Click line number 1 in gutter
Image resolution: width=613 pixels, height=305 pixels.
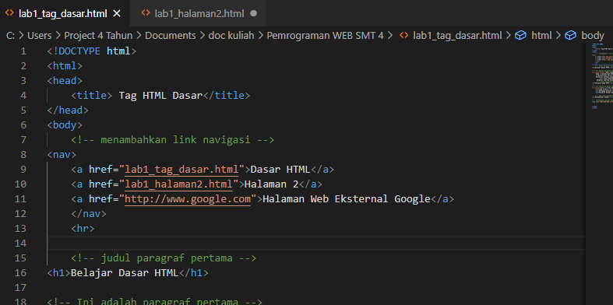[23, 51]
